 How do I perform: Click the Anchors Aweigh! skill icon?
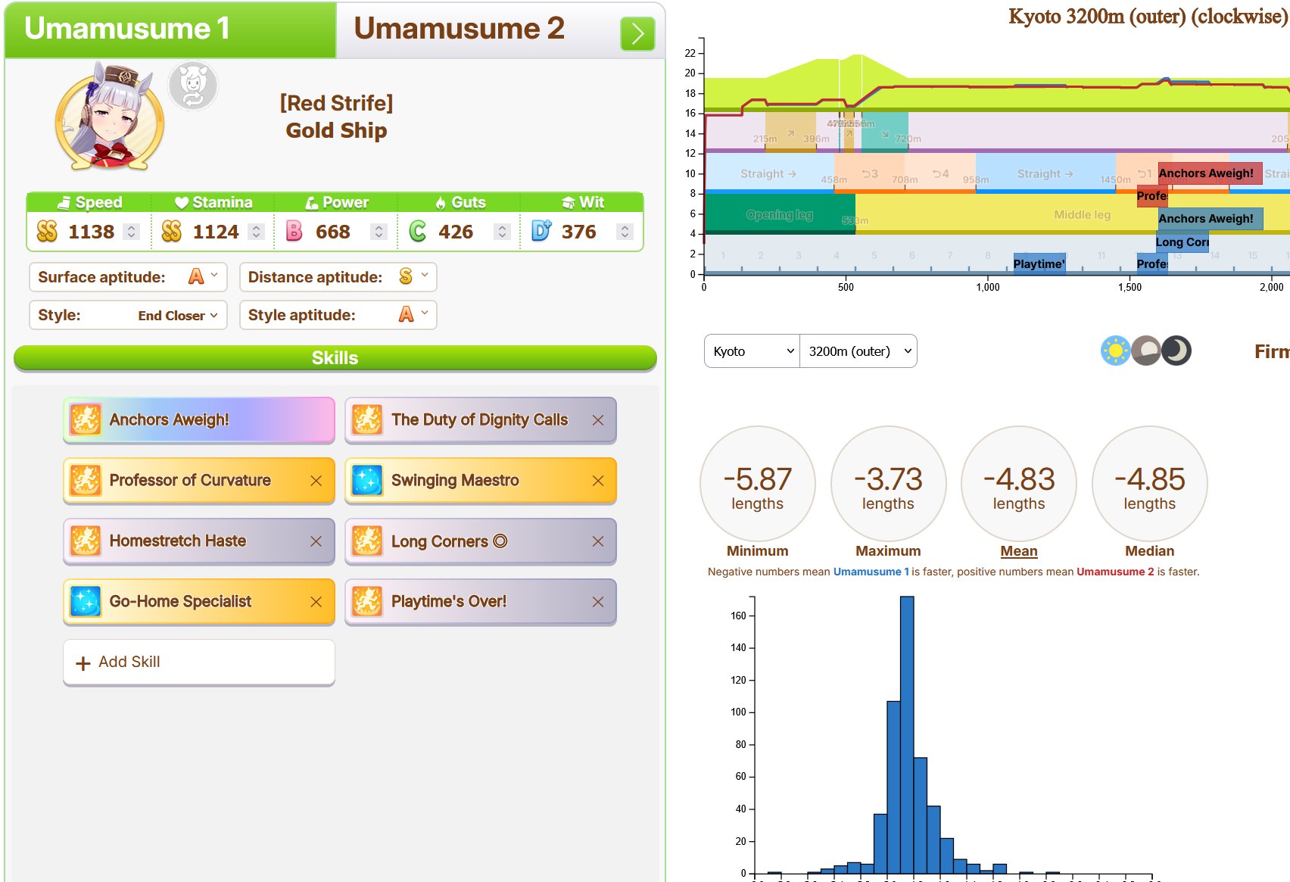[86, 419]
